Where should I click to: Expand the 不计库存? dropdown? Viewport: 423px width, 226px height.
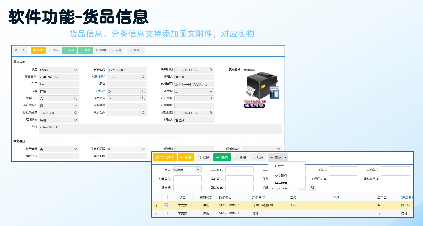click(x=76, y=106)
